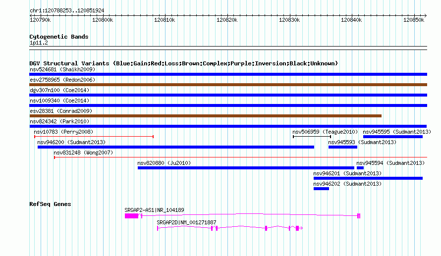Click the RefSeq Genes track title
Viewport: 441px width, 256px height.
coord(50,204)
